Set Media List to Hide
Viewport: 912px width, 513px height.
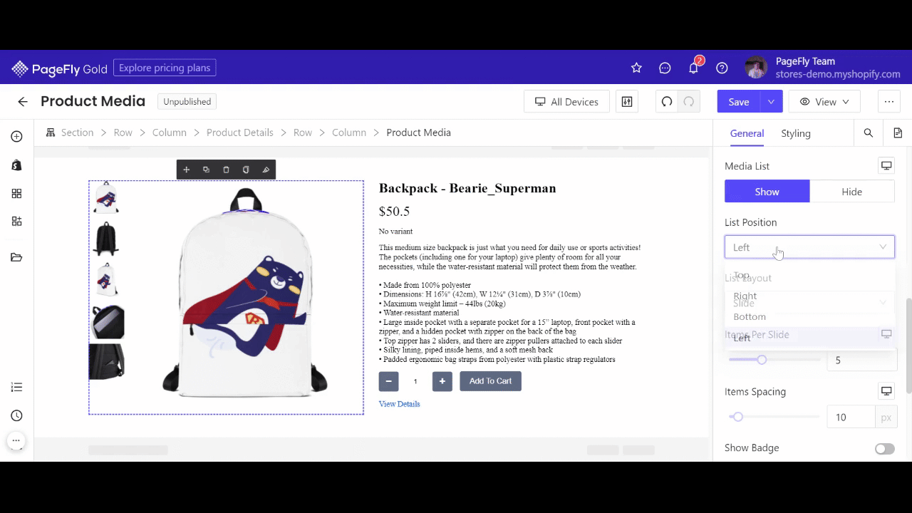pyautogui.click(x=852, y=191)
